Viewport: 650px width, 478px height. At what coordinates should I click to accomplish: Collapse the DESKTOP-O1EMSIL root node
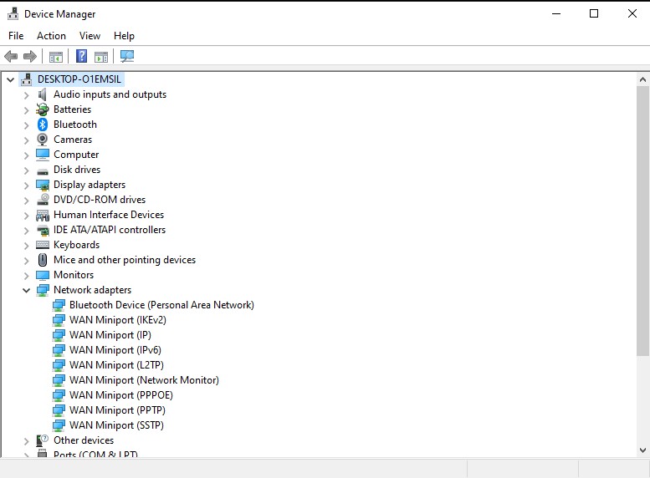[10, 79]
